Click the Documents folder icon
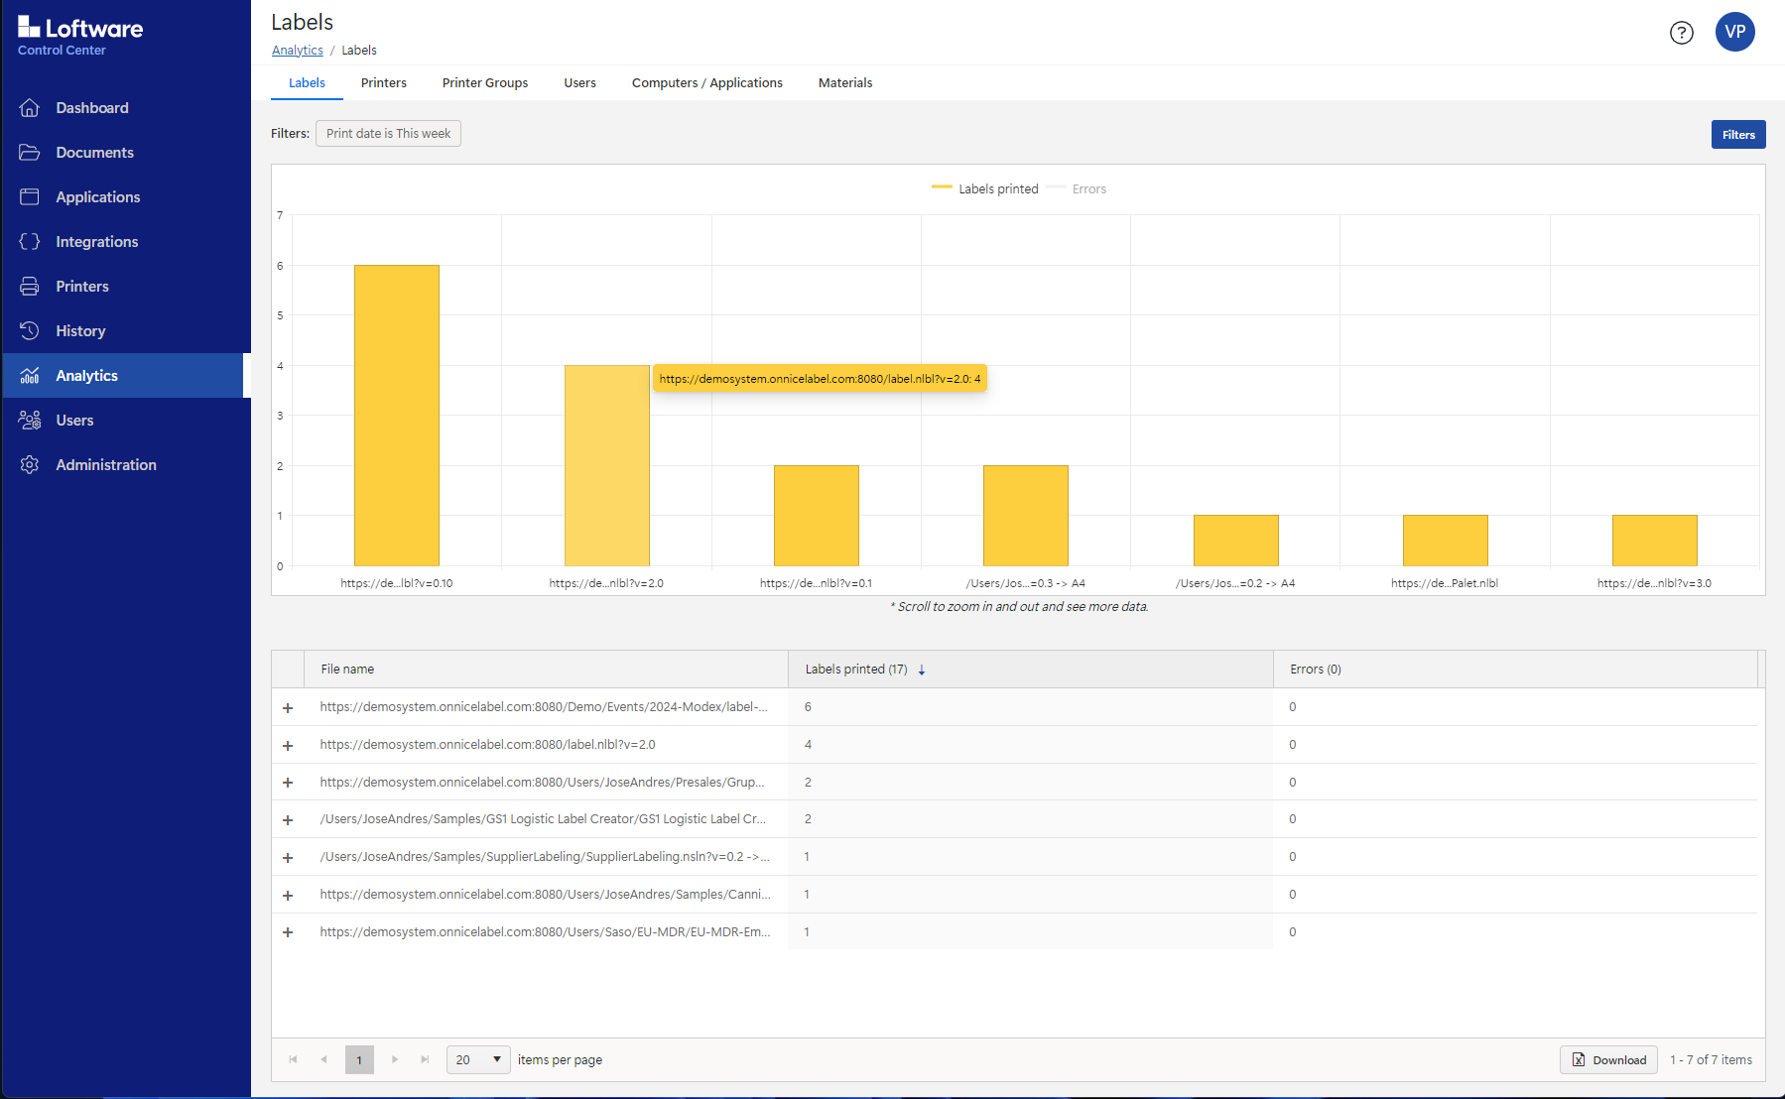 pyautogui.click(x=30, y=153)
